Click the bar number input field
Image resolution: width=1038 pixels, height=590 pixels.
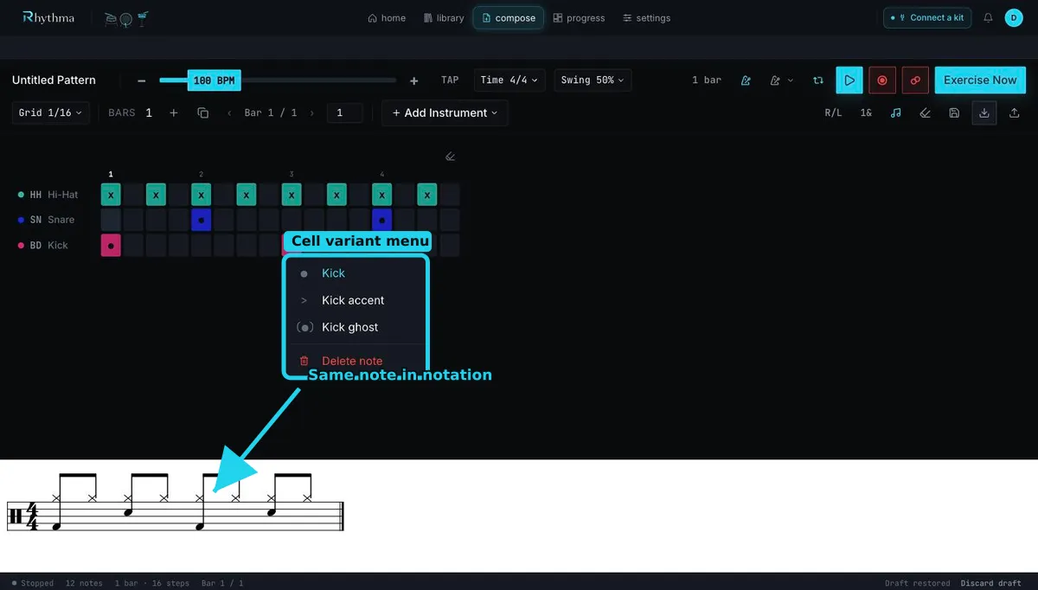344,112
